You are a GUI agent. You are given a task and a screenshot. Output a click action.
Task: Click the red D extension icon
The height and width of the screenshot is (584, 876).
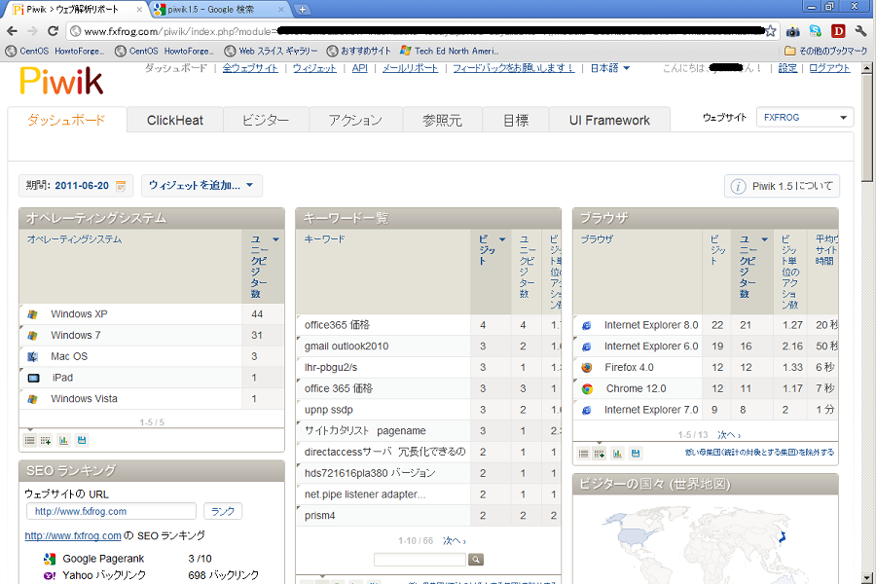pyautogui.click(x=837, y=31)
